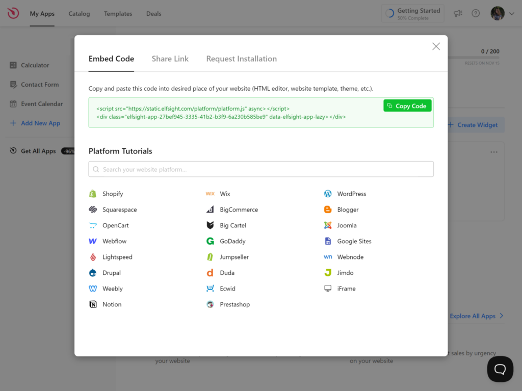Open the widget three-dot options menu

(493, 151)
